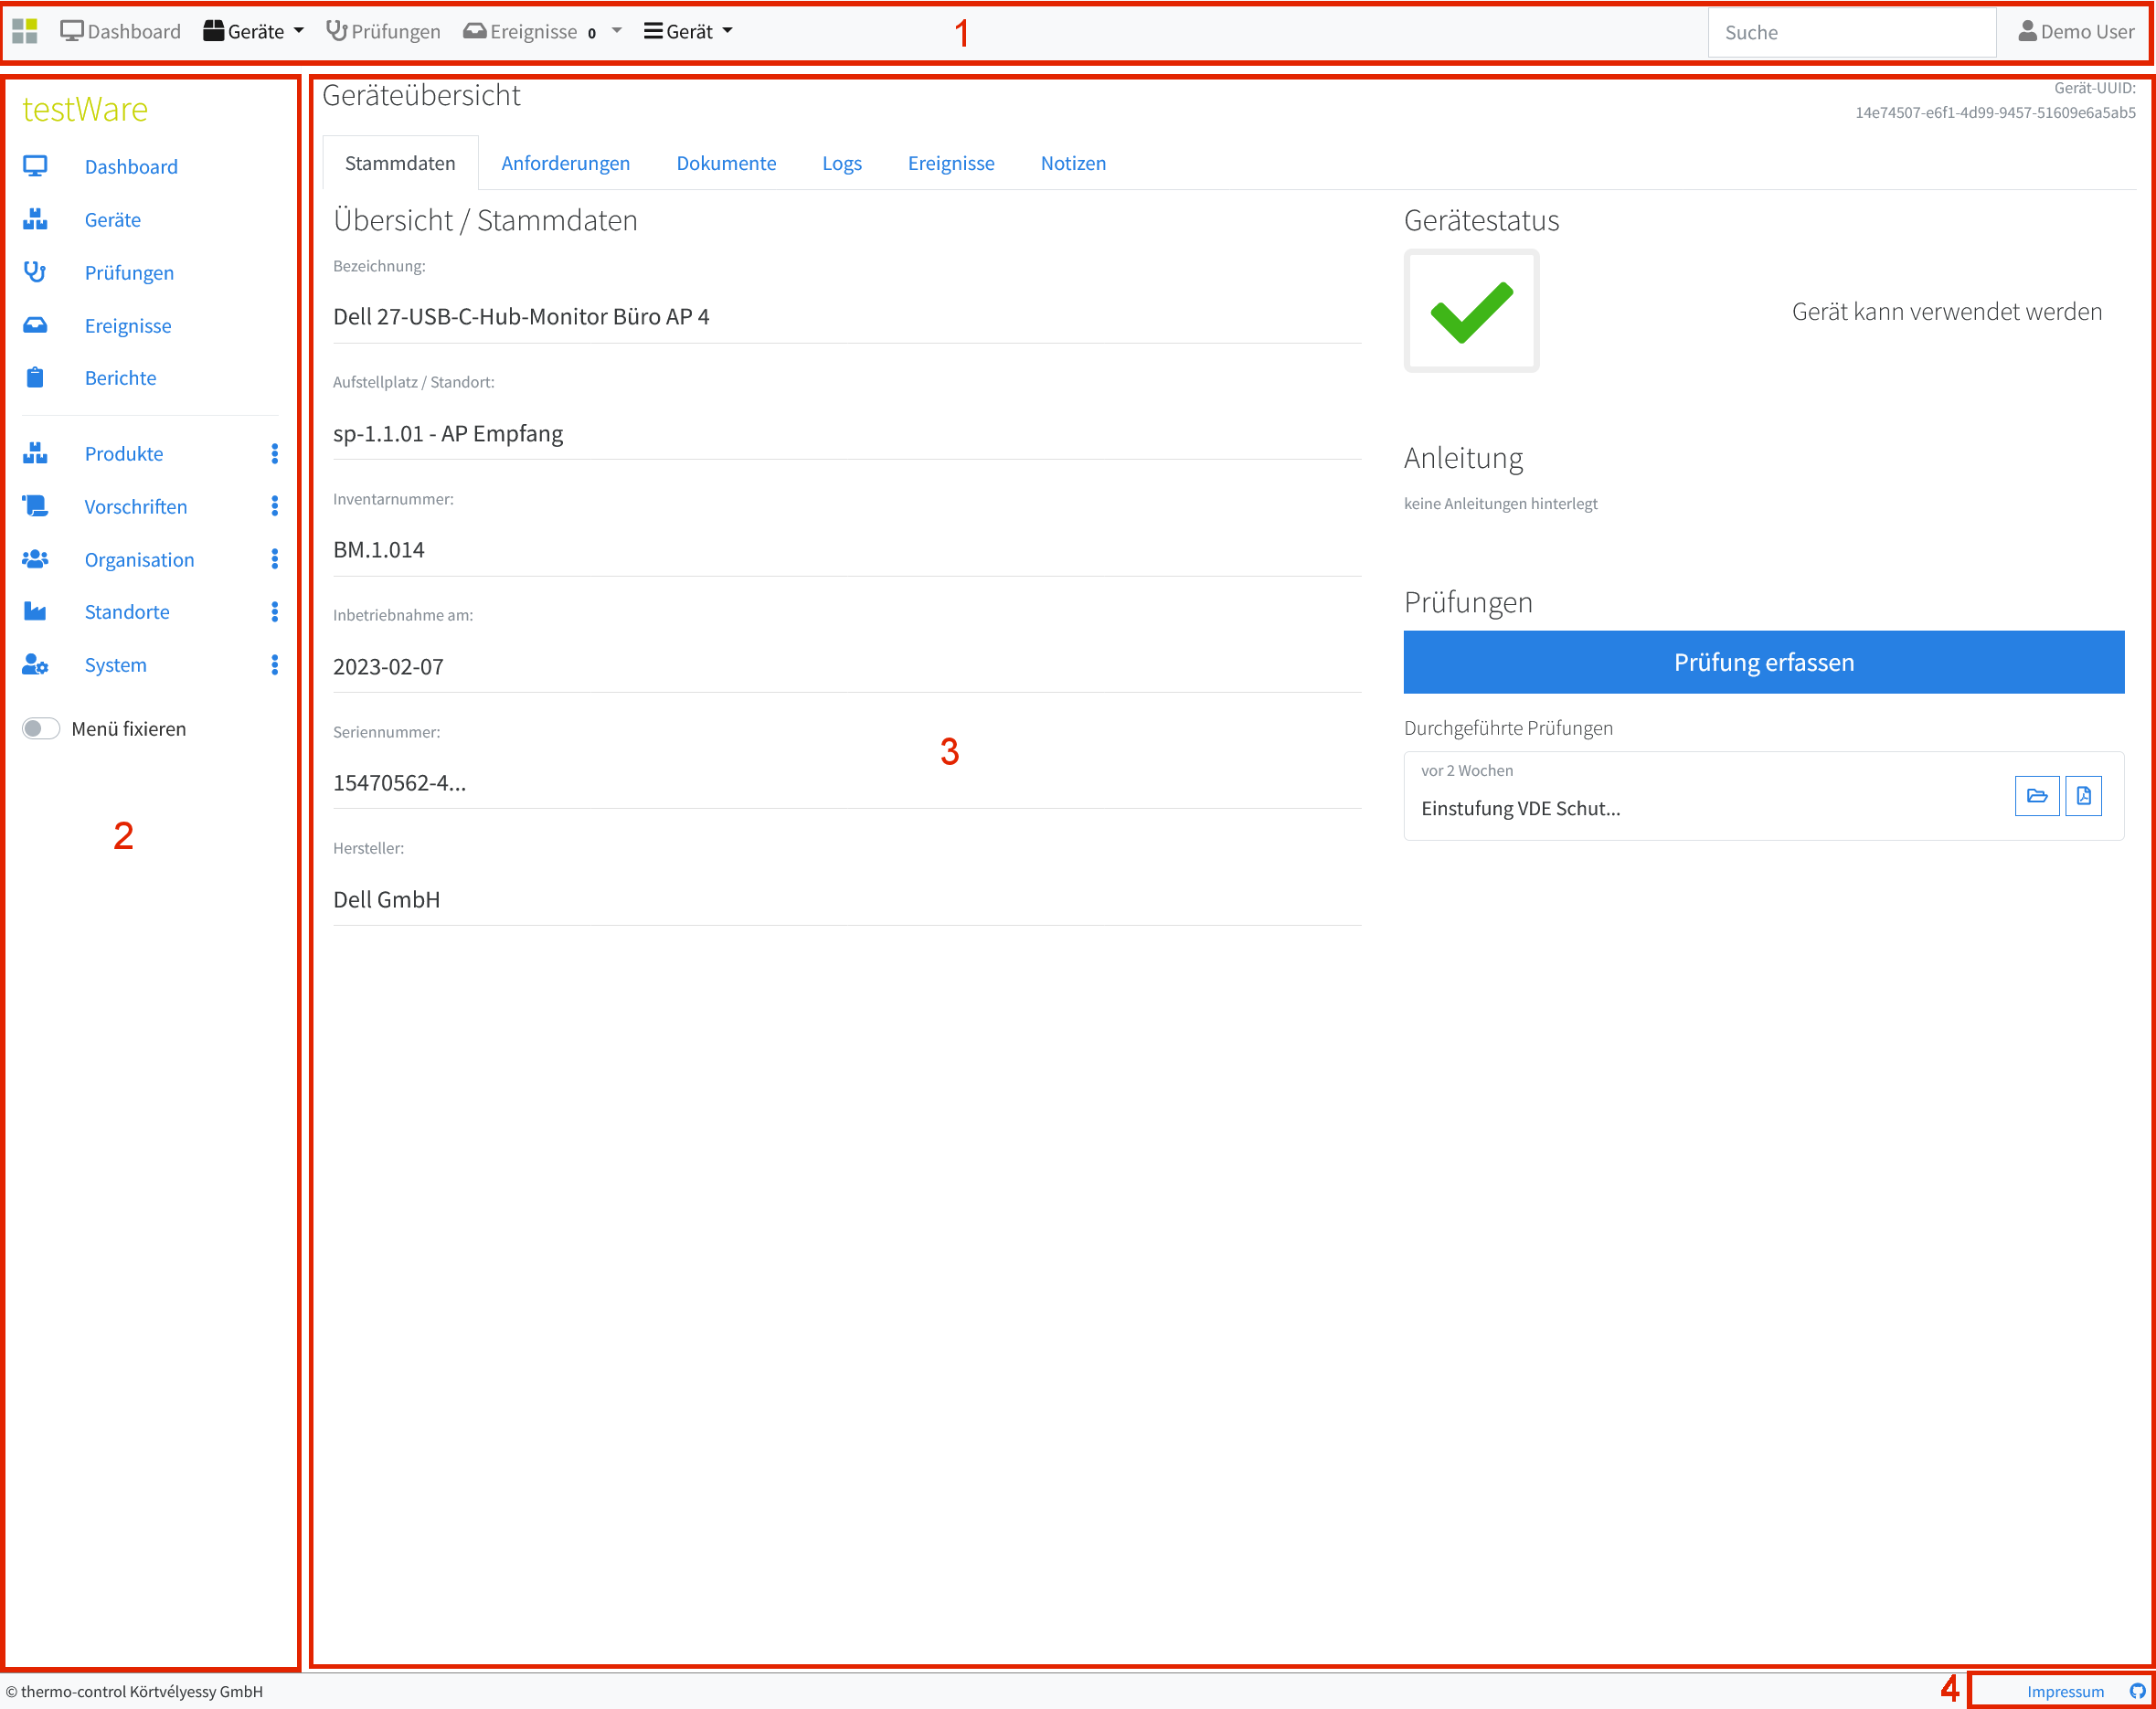The width and height of the screenshot is (2156, 1709).
Task: Open the Standorte factory icon in sidebar
Action: [36, 611]
